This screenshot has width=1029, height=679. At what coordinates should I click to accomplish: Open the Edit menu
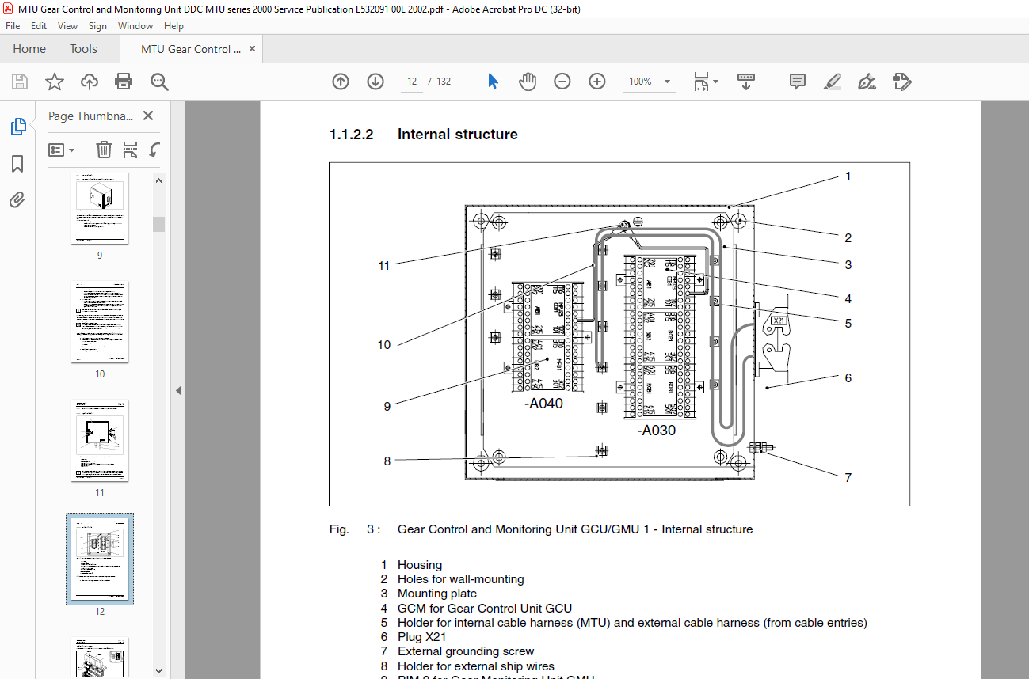pos(39,26)
